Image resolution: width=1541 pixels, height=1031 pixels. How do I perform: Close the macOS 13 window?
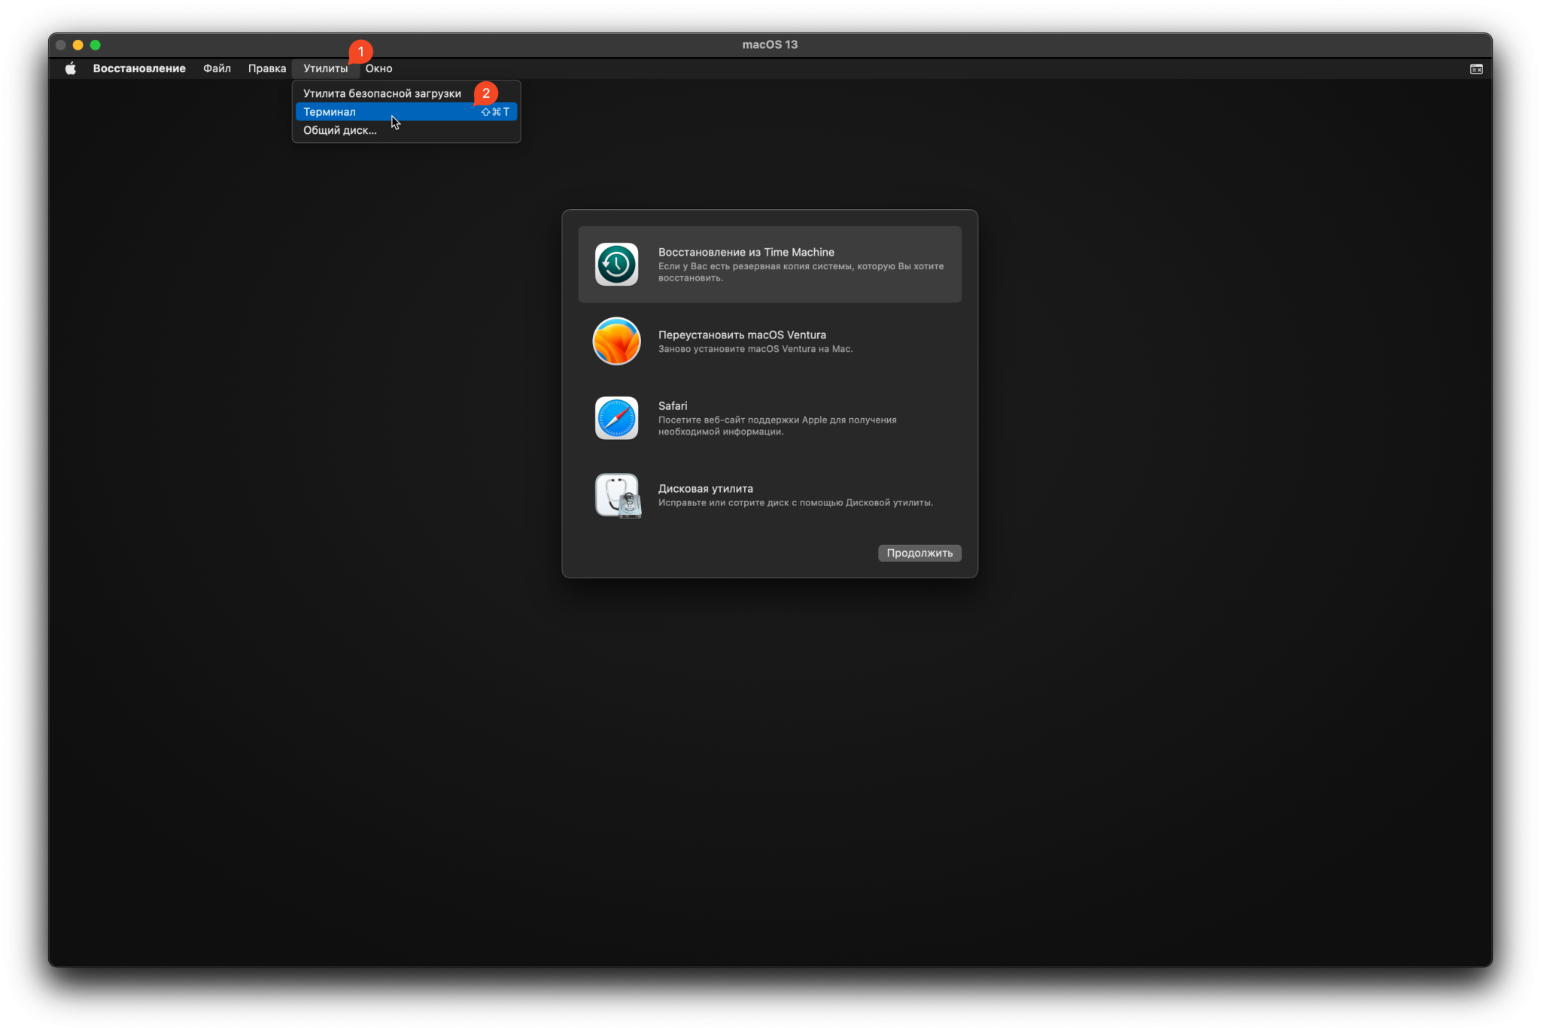pyautogui.click(x=61, y=45)
